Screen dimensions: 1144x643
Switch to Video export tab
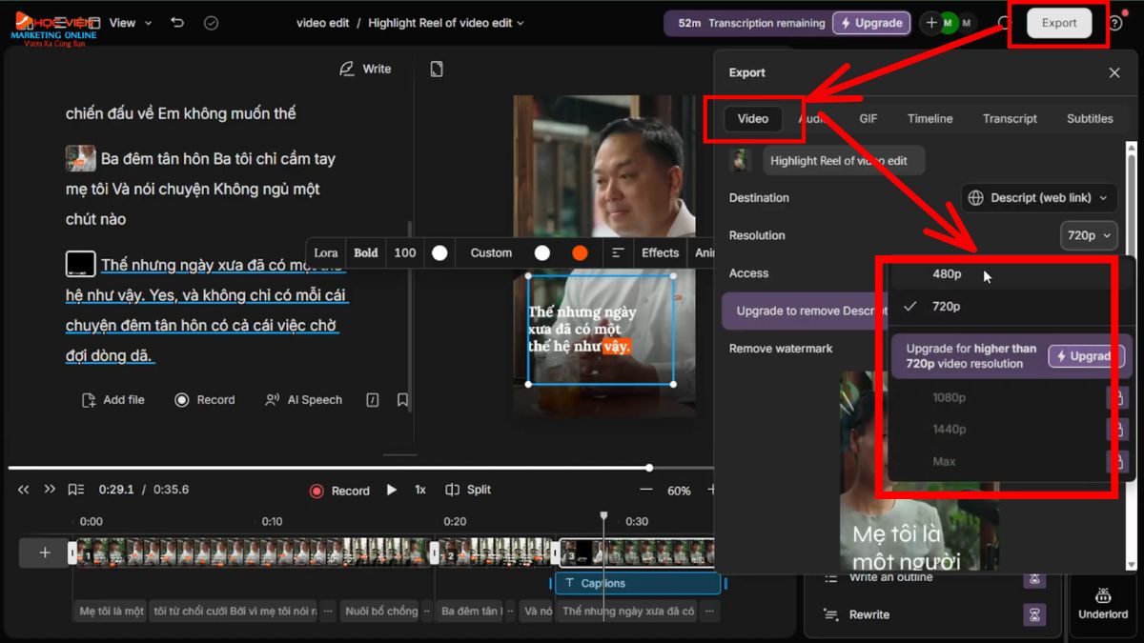753,119
